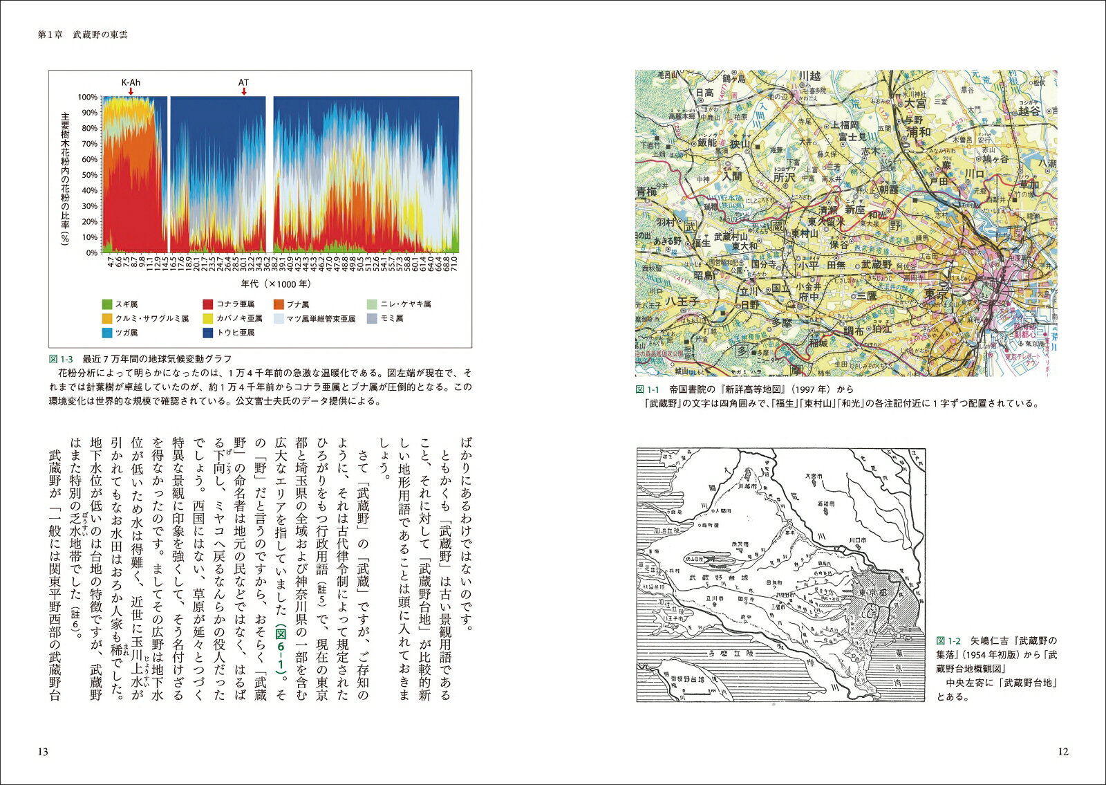Click the red AT arrow marker
Image resolution: width=1106 pixels, height=785 pixels.
coord(243,91)
